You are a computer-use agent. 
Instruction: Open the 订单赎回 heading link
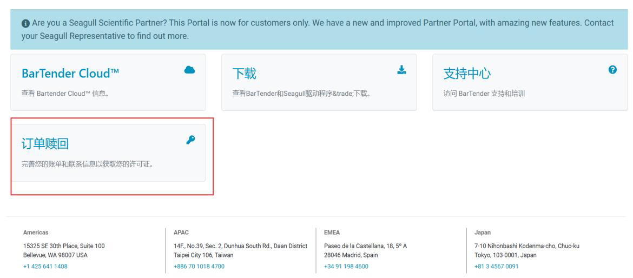coord(45,144)
